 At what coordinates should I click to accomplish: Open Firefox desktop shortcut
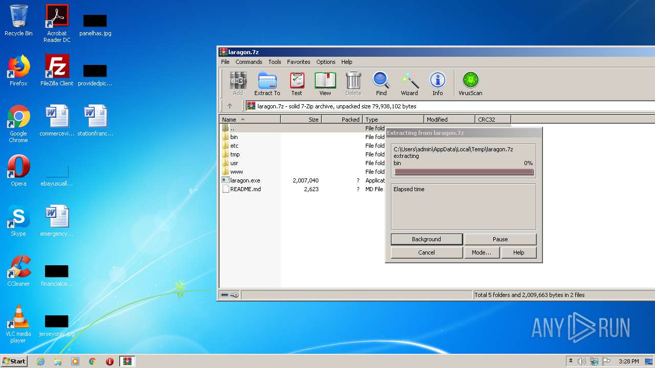point(18,71)
